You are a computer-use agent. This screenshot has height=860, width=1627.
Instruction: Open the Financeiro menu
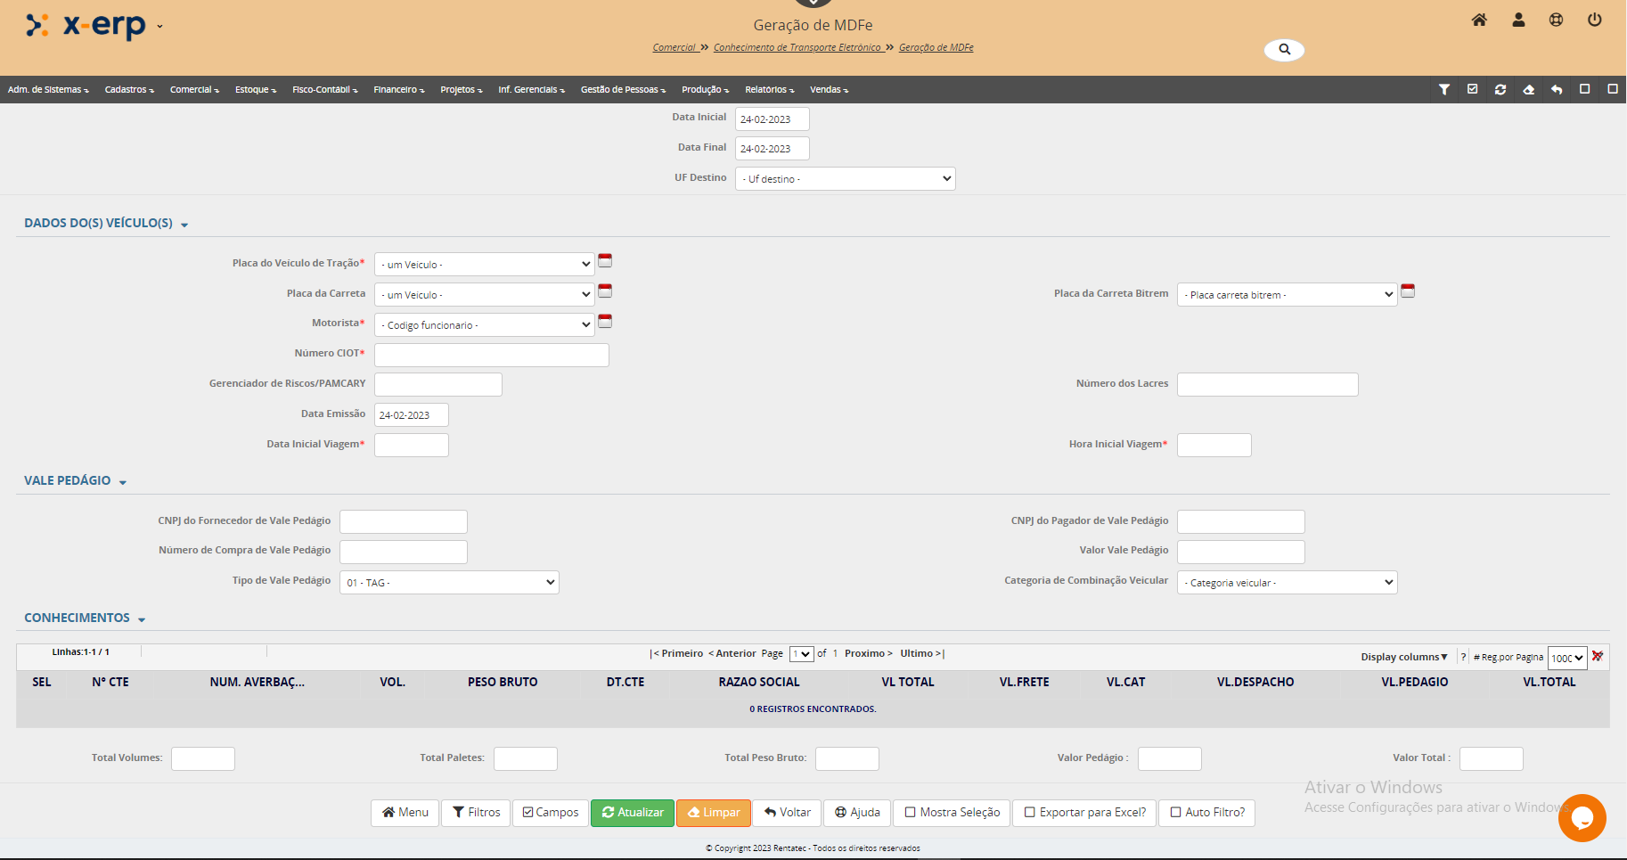(398, 90)
